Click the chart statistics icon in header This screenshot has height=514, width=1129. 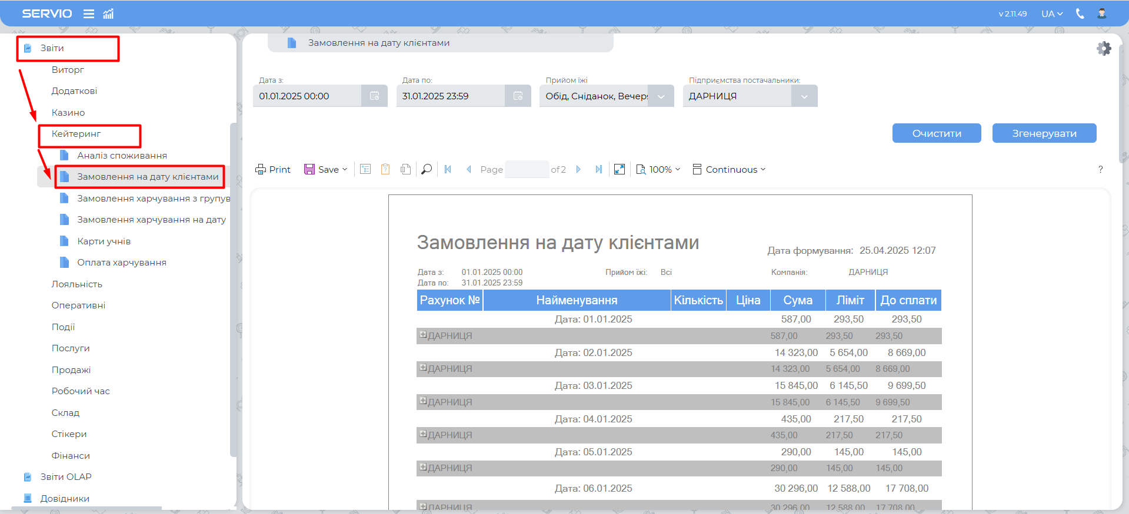[x=108, y=14]
